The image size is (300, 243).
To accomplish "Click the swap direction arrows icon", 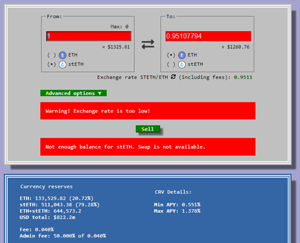I will pyautogui.click(x=148, y=44).
